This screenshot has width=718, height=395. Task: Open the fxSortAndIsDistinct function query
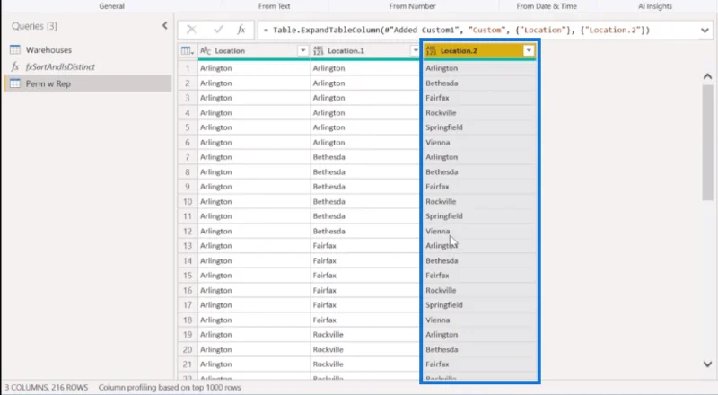[x=60, y=67]
